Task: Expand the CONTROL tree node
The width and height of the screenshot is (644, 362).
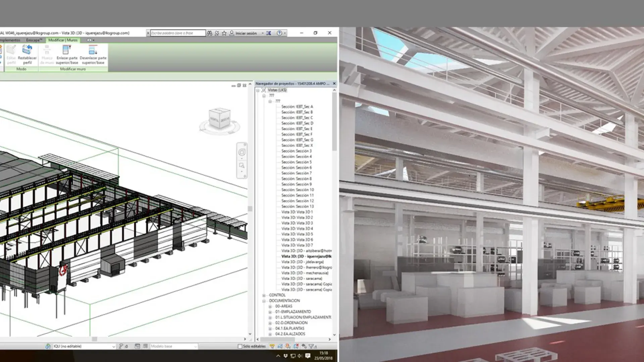Action: [x=264, y=295]
